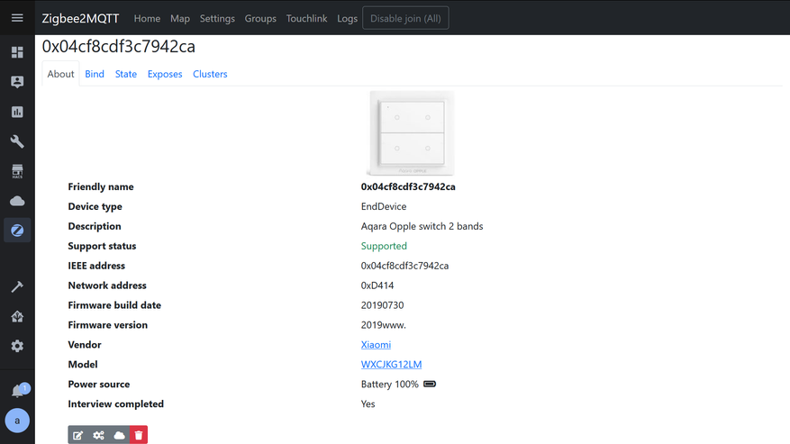The height and width of the screenshot is (444, 790).
Task: Click the network address 0xD414
Action: point(377,285)
